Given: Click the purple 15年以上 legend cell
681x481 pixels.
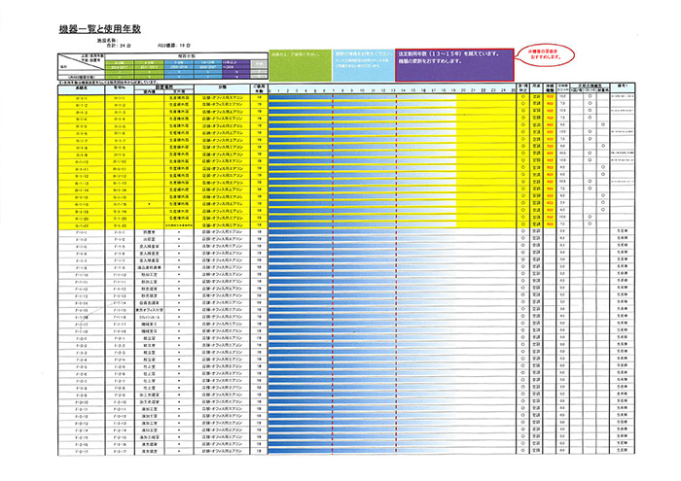Looking at the screenshot, I should pos(235,62).
